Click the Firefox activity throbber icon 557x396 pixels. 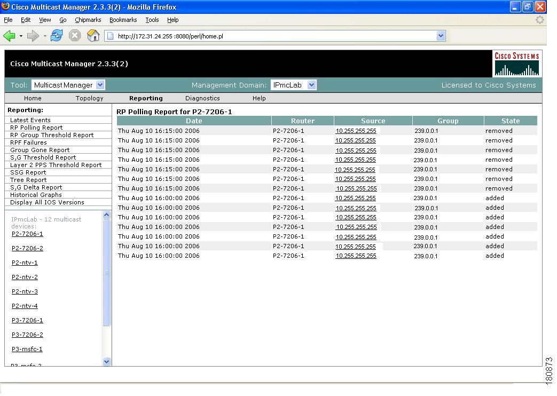point(539,20)
